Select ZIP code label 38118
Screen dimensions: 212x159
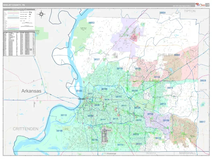click(x=120, y=145)
